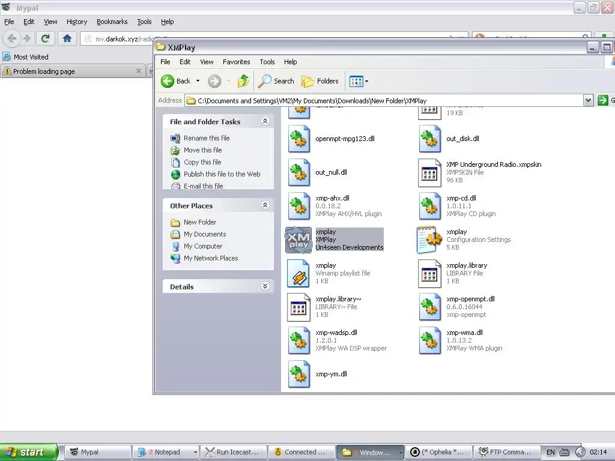This screenshot has height=461, width=615.
Task: Select the xmp-wma.dll file icon
Action: pyautogui.click(x=430, y=341)
